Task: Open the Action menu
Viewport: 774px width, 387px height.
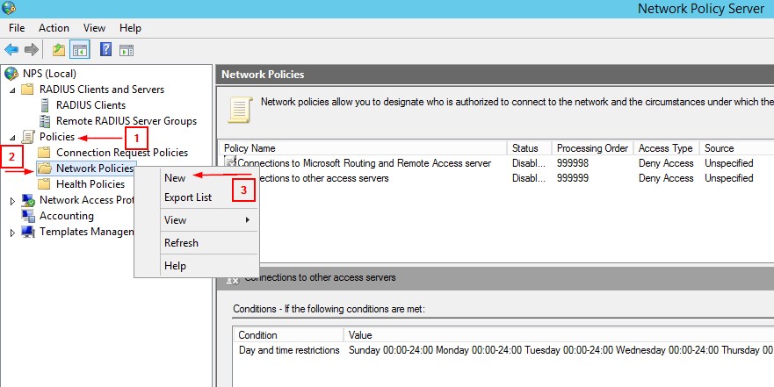Action: [x=54, y=27]
